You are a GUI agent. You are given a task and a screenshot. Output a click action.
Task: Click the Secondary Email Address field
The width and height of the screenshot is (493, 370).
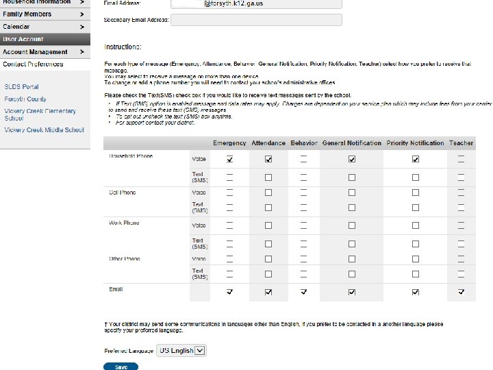tap(256, 20)
